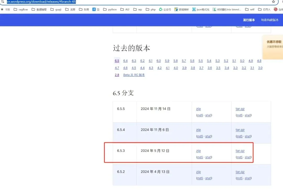Open the site settings icon beside the URL
The width and height of the screenshot is (283, 193).
coord(3,2)
